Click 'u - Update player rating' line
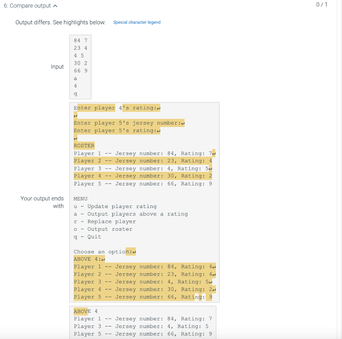 point(115,206)
